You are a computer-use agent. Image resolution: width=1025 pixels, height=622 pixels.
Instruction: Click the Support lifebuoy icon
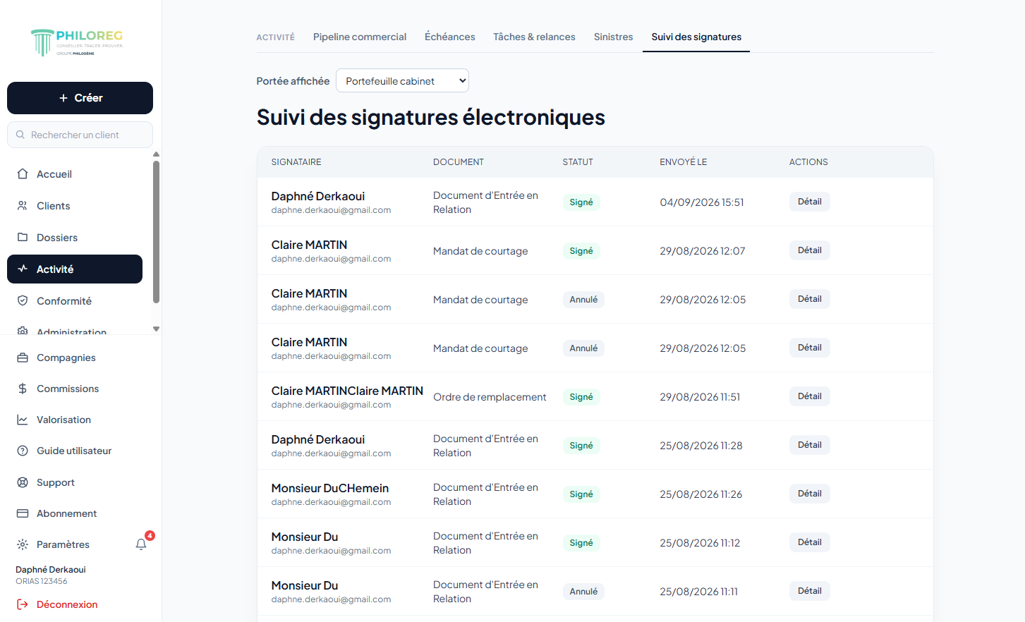coord(23,482)
